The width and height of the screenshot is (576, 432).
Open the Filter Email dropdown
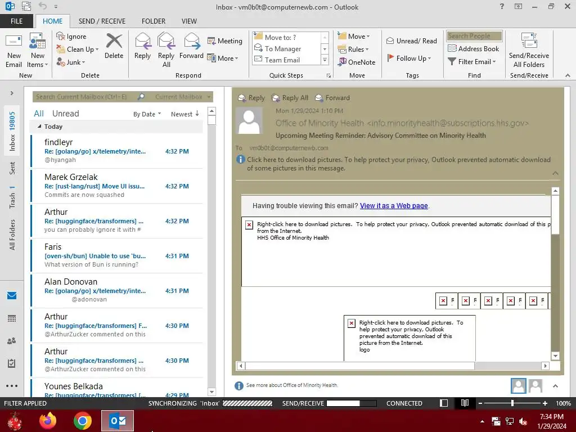click(x=472, y=62)
